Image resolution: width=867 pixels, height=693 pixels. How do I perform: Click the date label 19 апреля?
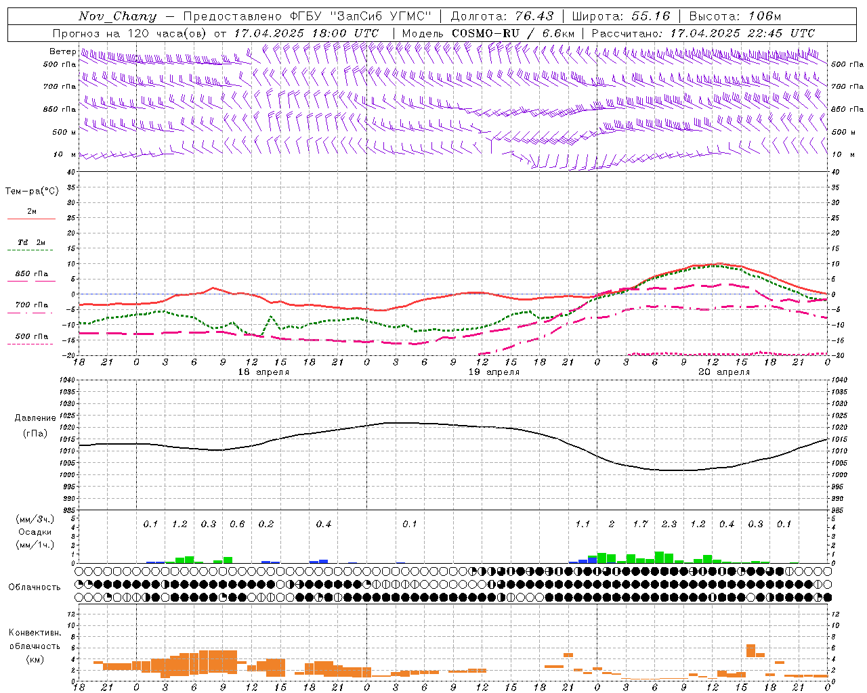[x=494, y=372]
